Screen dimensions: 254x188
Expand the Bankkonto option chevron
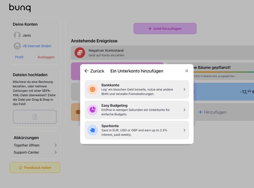[x=184, y=90]
